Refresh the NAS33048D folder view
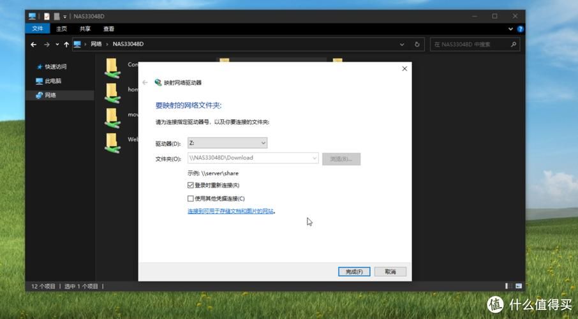This screenshot has height=319, width=578. tap(417, 44)
